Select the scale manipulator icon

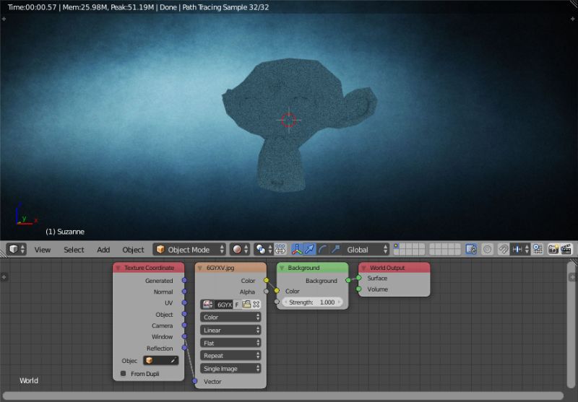pyautogui.click(x=335, y=249)
